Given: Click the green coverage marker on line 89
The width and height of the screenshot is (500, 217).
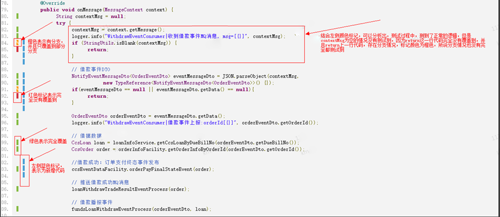Looking at the screenshot, I should click(x=17, y=76).
